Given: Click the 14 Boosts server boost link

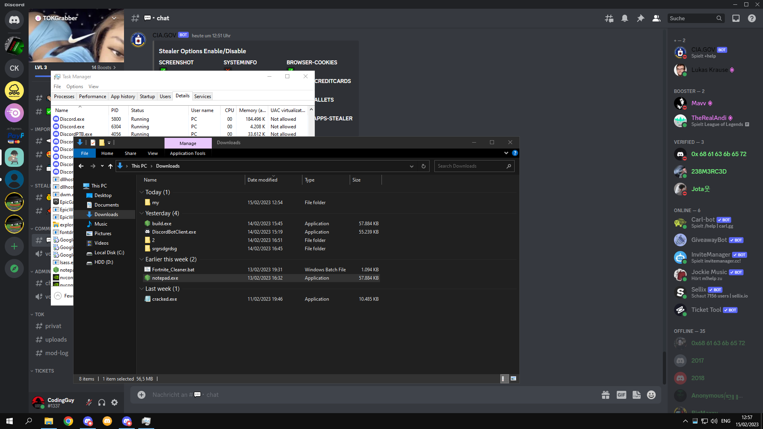Looking at the screenshot, I should 104,68.
